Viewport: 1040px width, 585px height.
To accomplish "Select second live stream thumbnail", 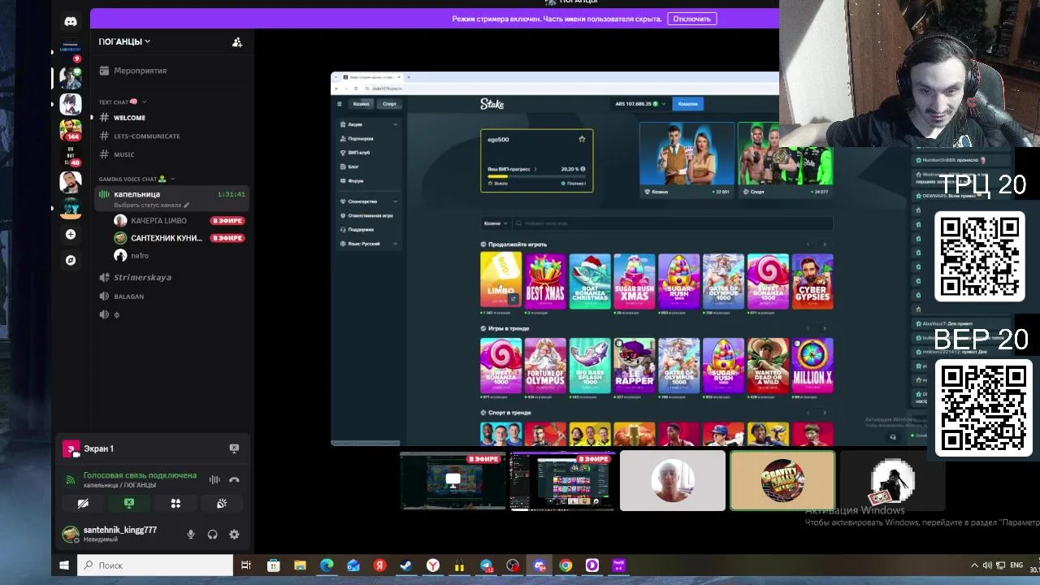I will (562, 481).
